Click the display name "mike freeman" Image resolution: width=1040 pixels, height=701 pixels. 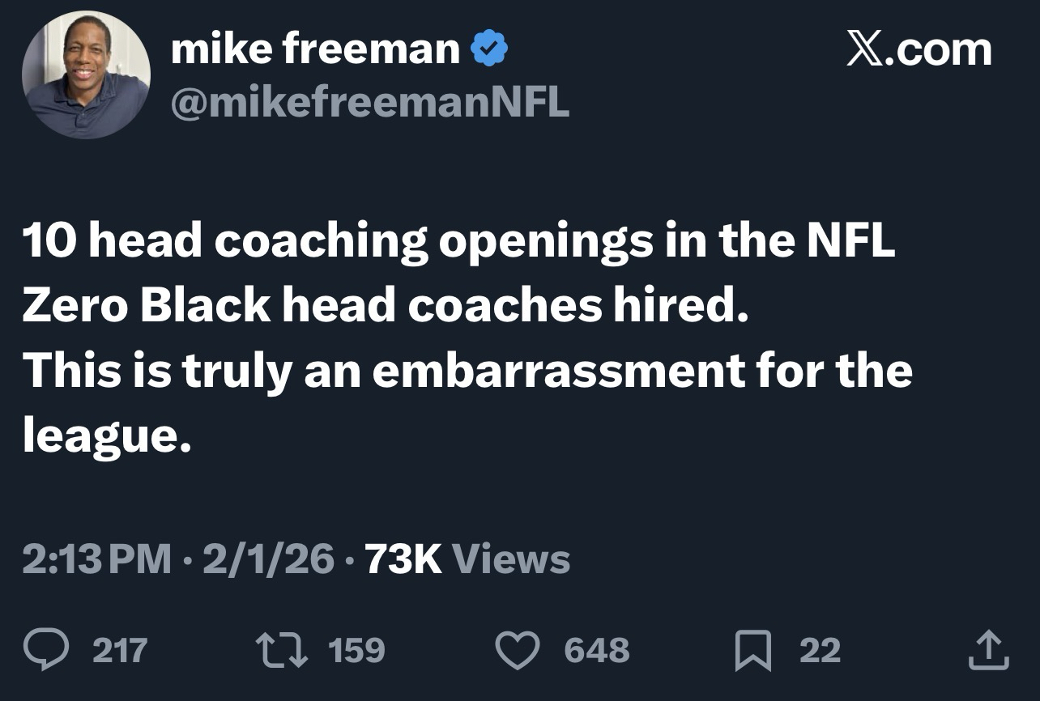pos(315,51)
